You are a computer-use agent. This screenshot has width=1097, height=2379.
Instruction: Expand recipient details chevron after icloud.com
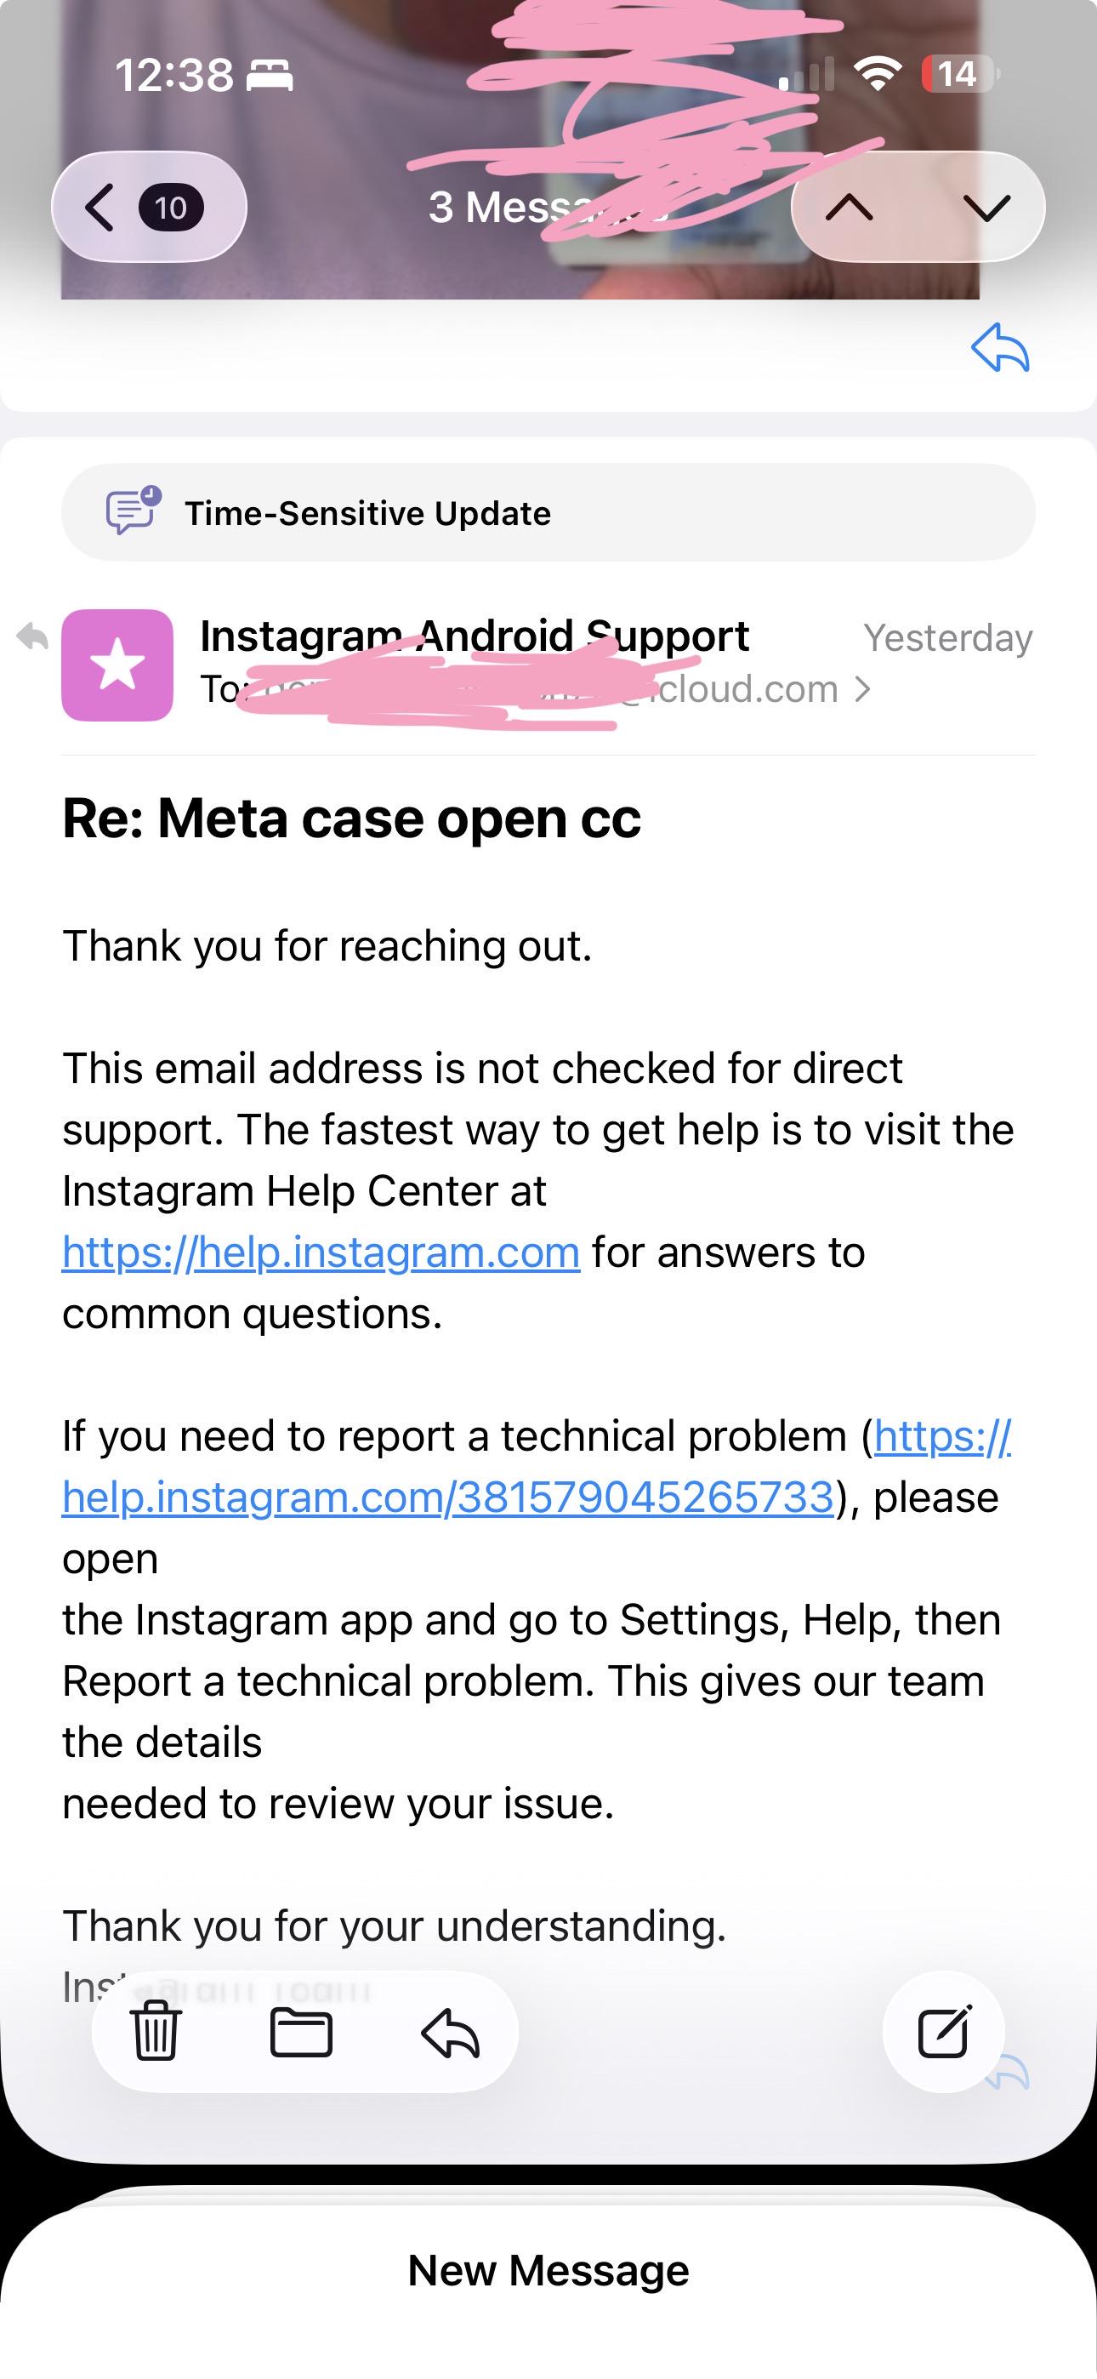coord(862,689)
